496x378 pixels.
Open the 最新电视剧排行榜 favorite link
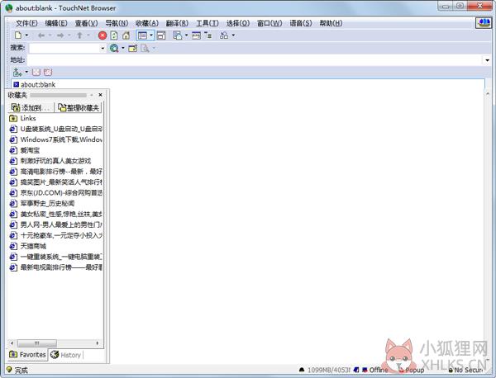pyautogui.click(x=55, y=267)
